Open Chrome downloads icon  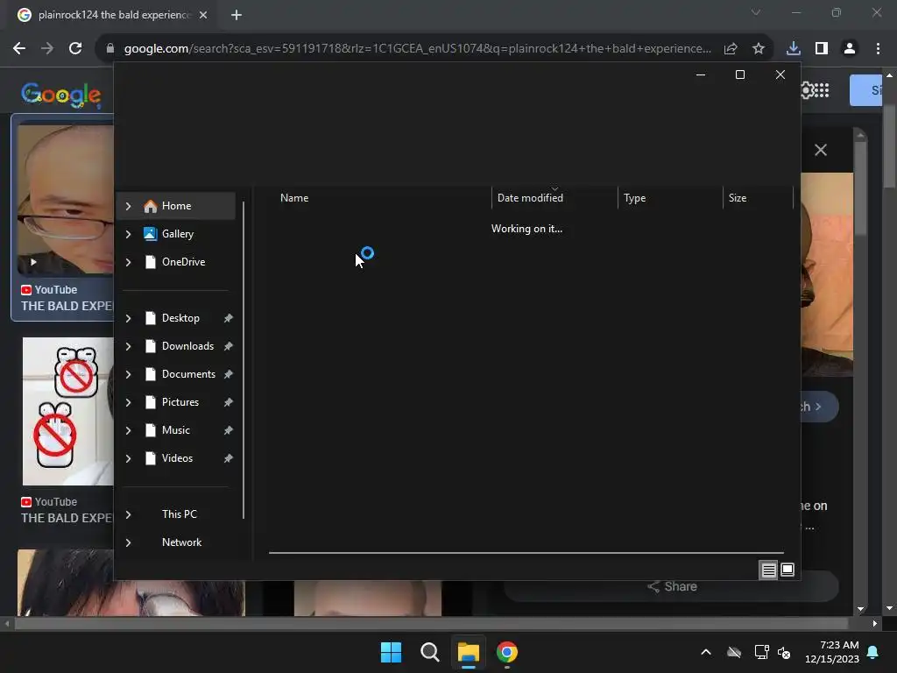tap(794, 49)
